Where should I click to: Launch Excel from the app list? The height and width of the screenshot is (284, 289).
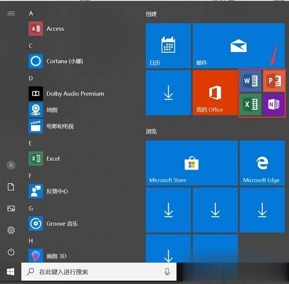point(44,159)
